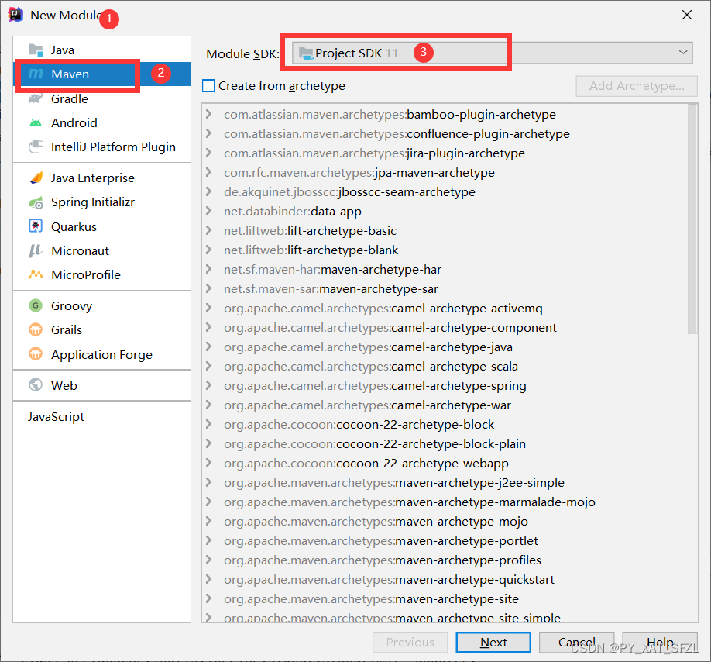Select Spring Initializr generator

click(102, 202)
